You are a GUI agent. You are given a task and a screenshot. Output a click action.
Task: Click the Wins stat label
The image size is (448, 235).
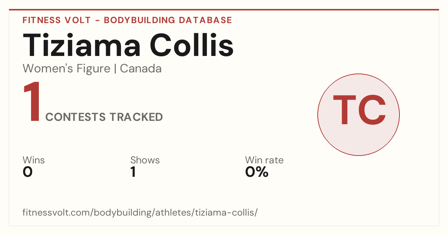click(34, 160)
